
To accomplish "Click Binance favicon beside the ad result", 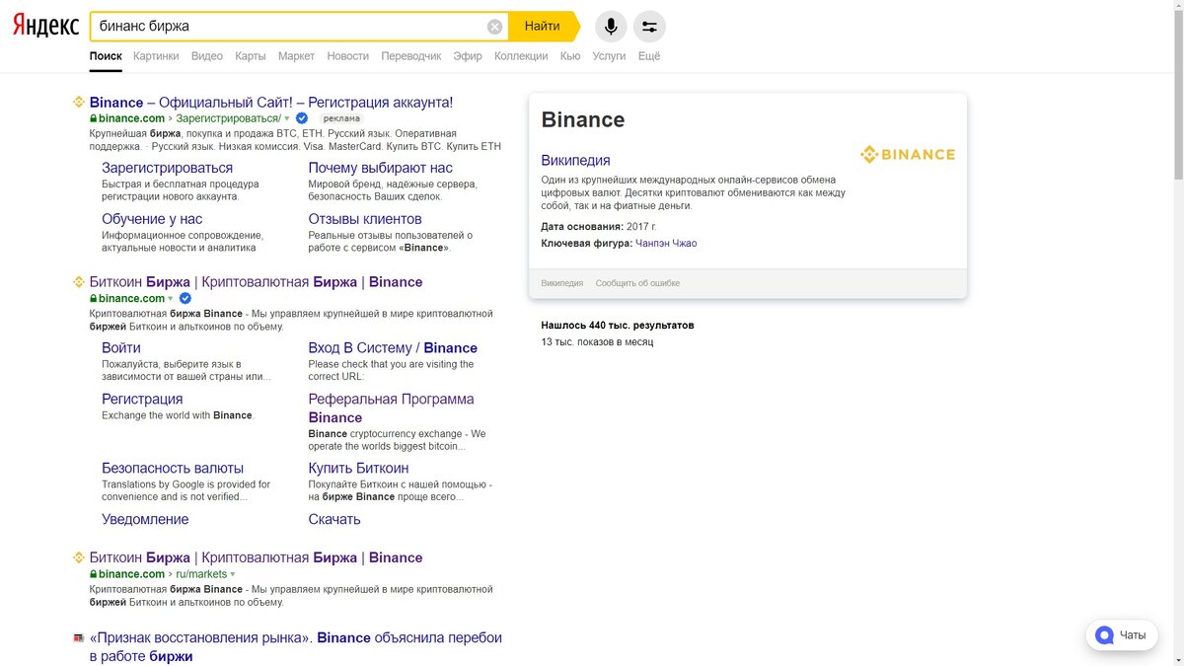I will [x=79, y=102].
